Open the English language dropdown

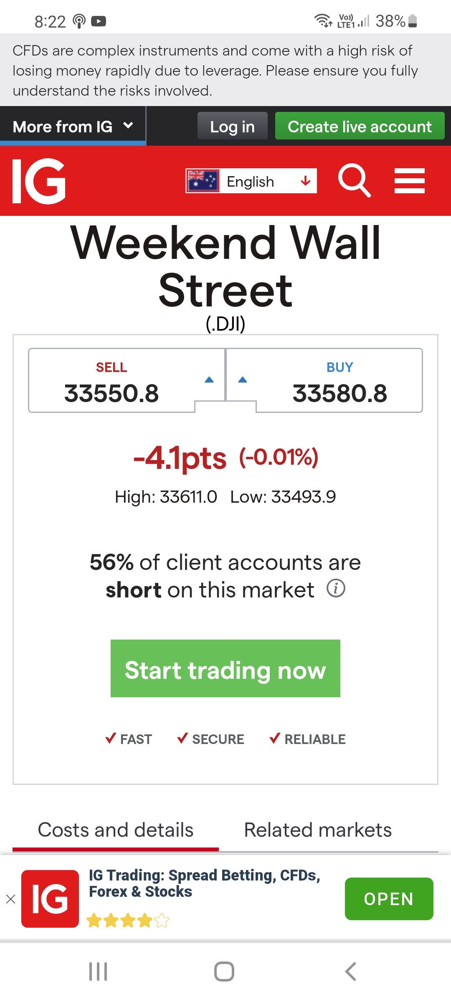[251, 181]
